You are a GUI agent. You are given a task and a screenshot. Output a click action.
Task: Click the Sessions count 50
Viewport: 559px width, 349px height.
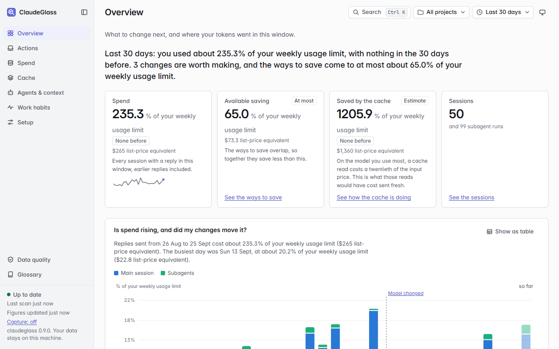click(456, 114)
